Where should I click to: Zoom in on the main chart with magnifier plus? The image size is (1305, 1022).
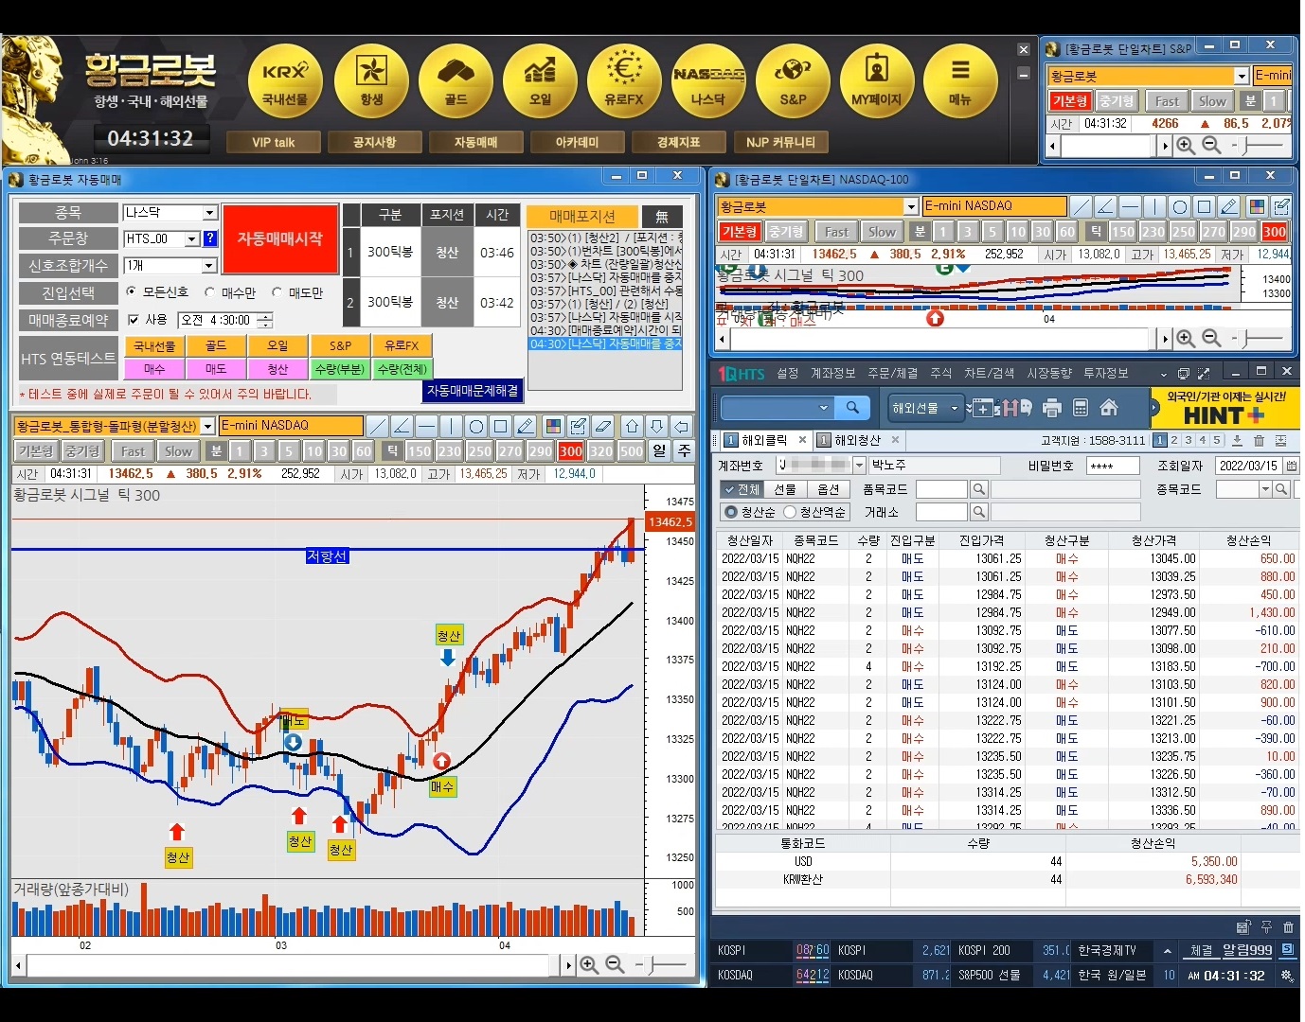click(589, 964)
